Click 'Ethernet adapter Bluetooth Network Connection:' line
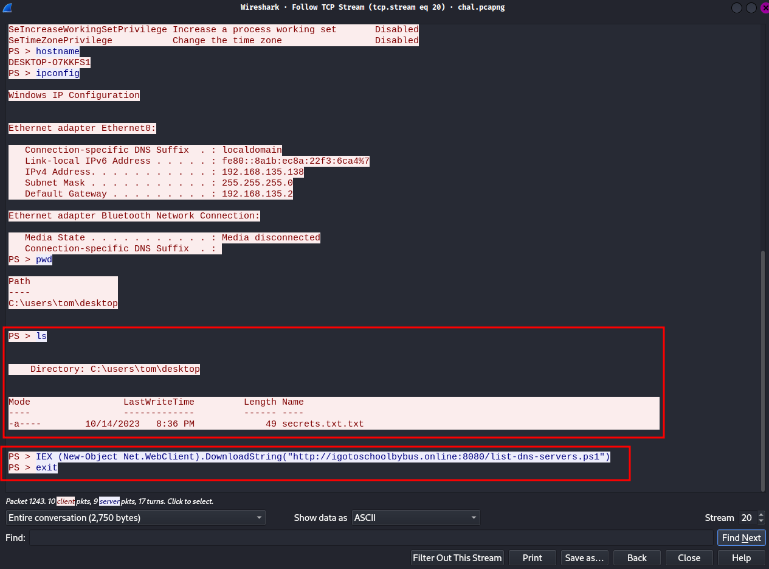Image resolution: width=769 pixels, height=569 pixels. [134, 216]
